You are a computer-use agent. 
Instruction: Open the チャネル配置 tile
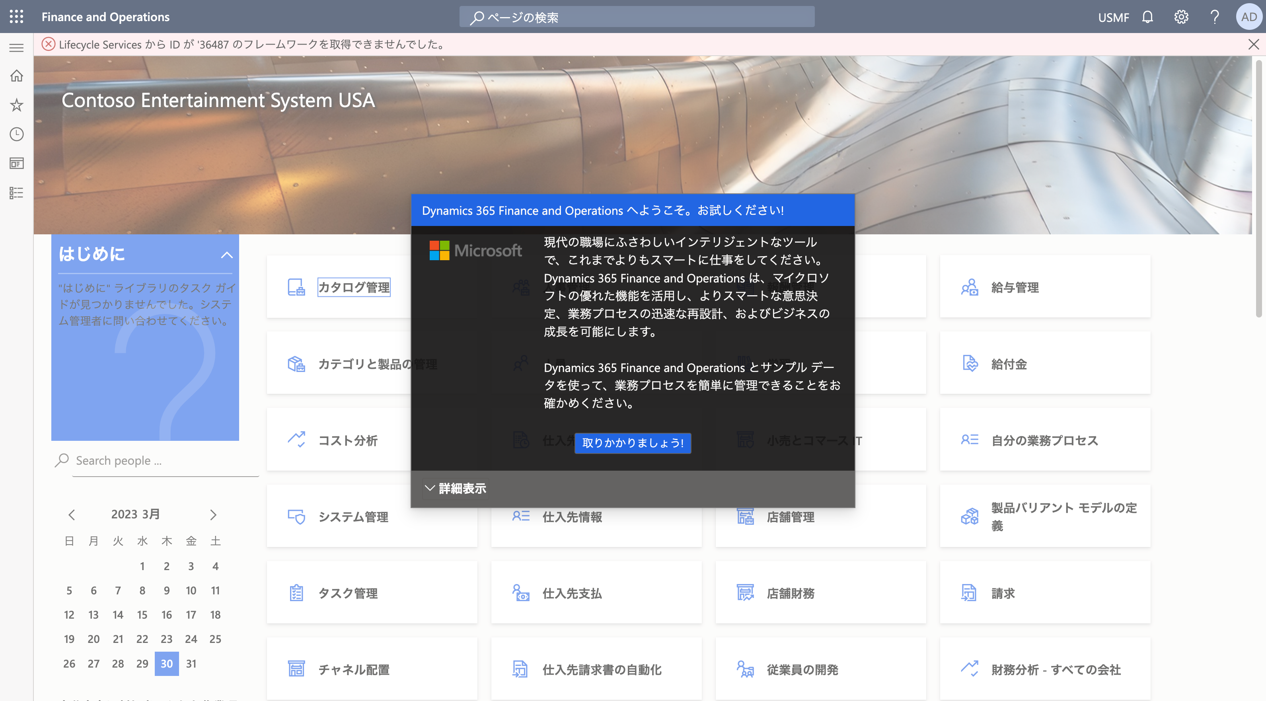coord(372,668)
